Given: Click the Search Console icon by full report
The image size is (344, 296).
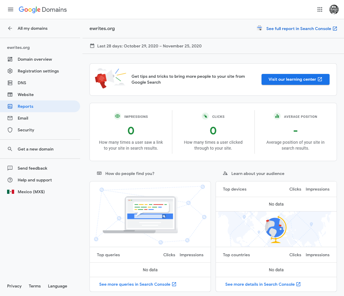Looking at the screenshot, I should pos(259,28).
